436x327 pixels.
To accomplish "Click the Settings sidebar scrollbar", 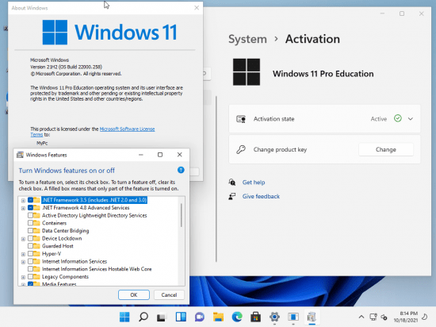I will (x=216, y=179).
